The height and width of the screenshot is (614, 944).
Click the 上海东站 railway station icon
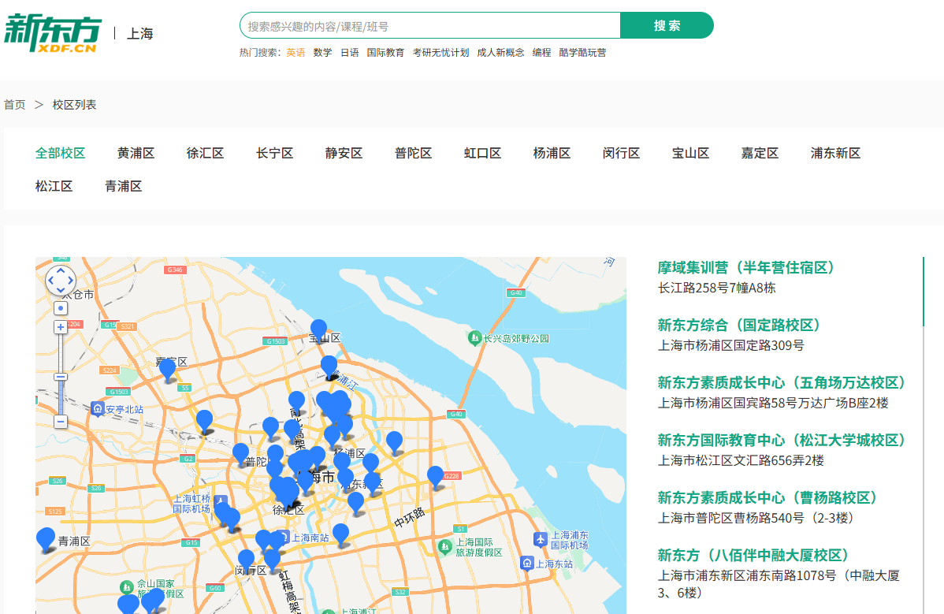pyautogui.click(x=527, y=564)
